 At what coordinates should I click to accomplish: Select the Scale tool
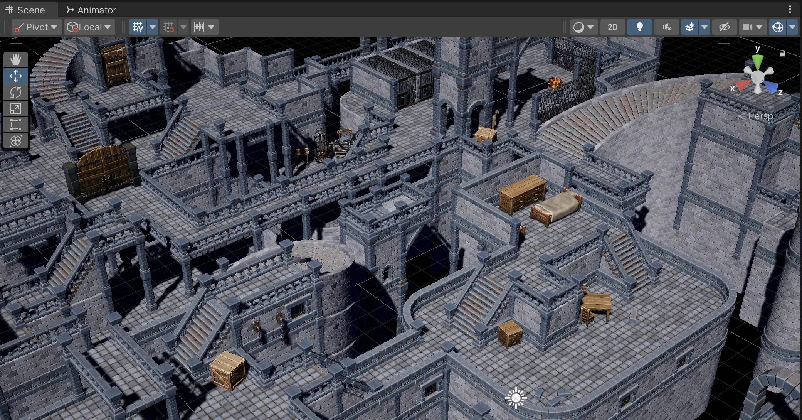(15, 108)
